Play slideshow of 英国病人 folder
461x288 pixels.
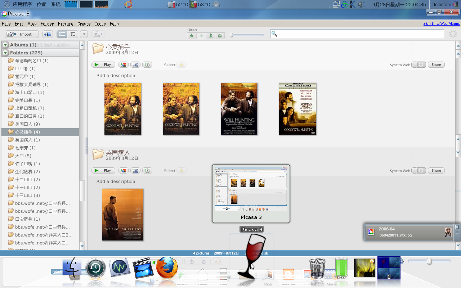coord(103,171)
